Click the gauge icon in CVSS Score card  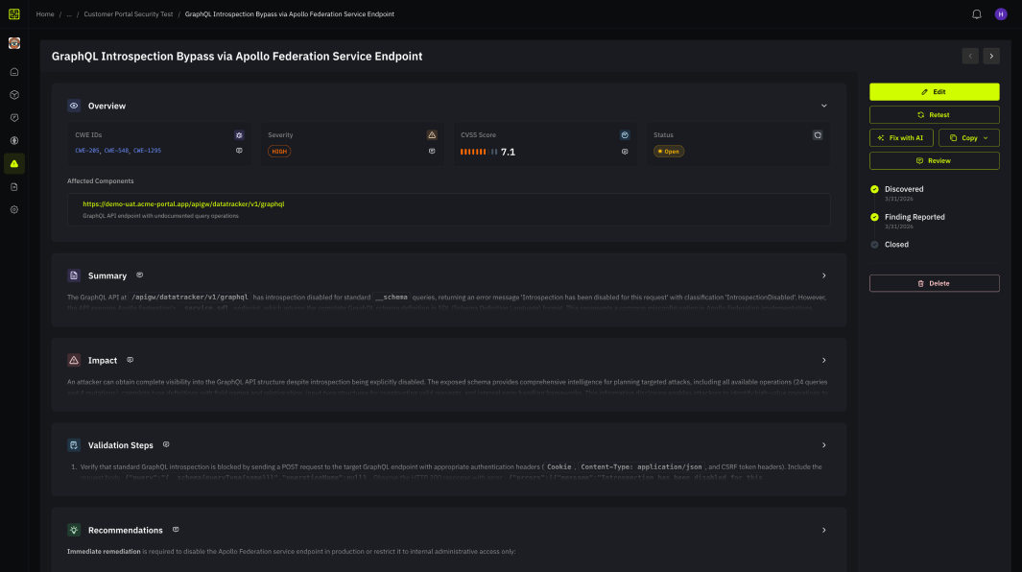tap(625, 135)
